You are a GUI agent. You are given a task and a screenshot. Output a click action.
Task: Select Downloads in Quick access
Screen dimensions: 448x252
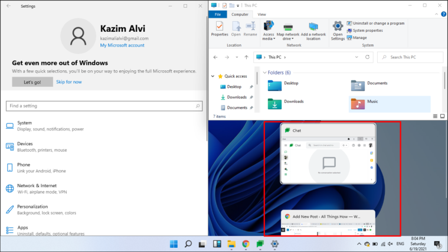click(x=237, y=97)
